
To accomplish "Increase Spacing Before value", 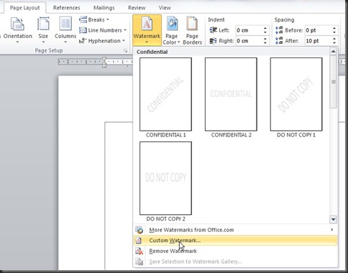I will click(334, 28).
